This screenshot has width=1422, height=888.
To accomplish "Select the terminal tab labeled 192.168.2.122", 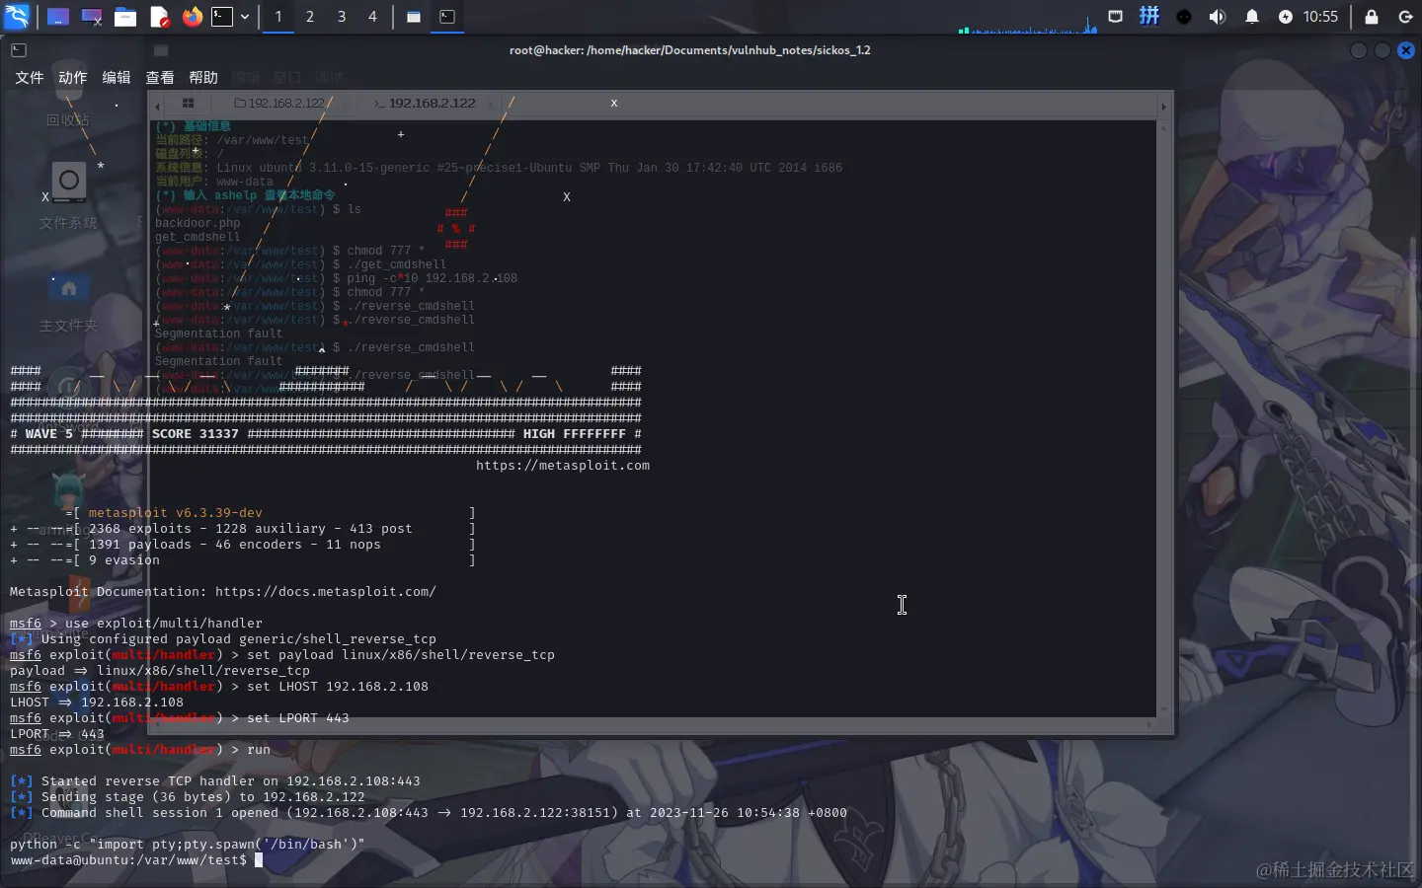I will coord(425,103).
